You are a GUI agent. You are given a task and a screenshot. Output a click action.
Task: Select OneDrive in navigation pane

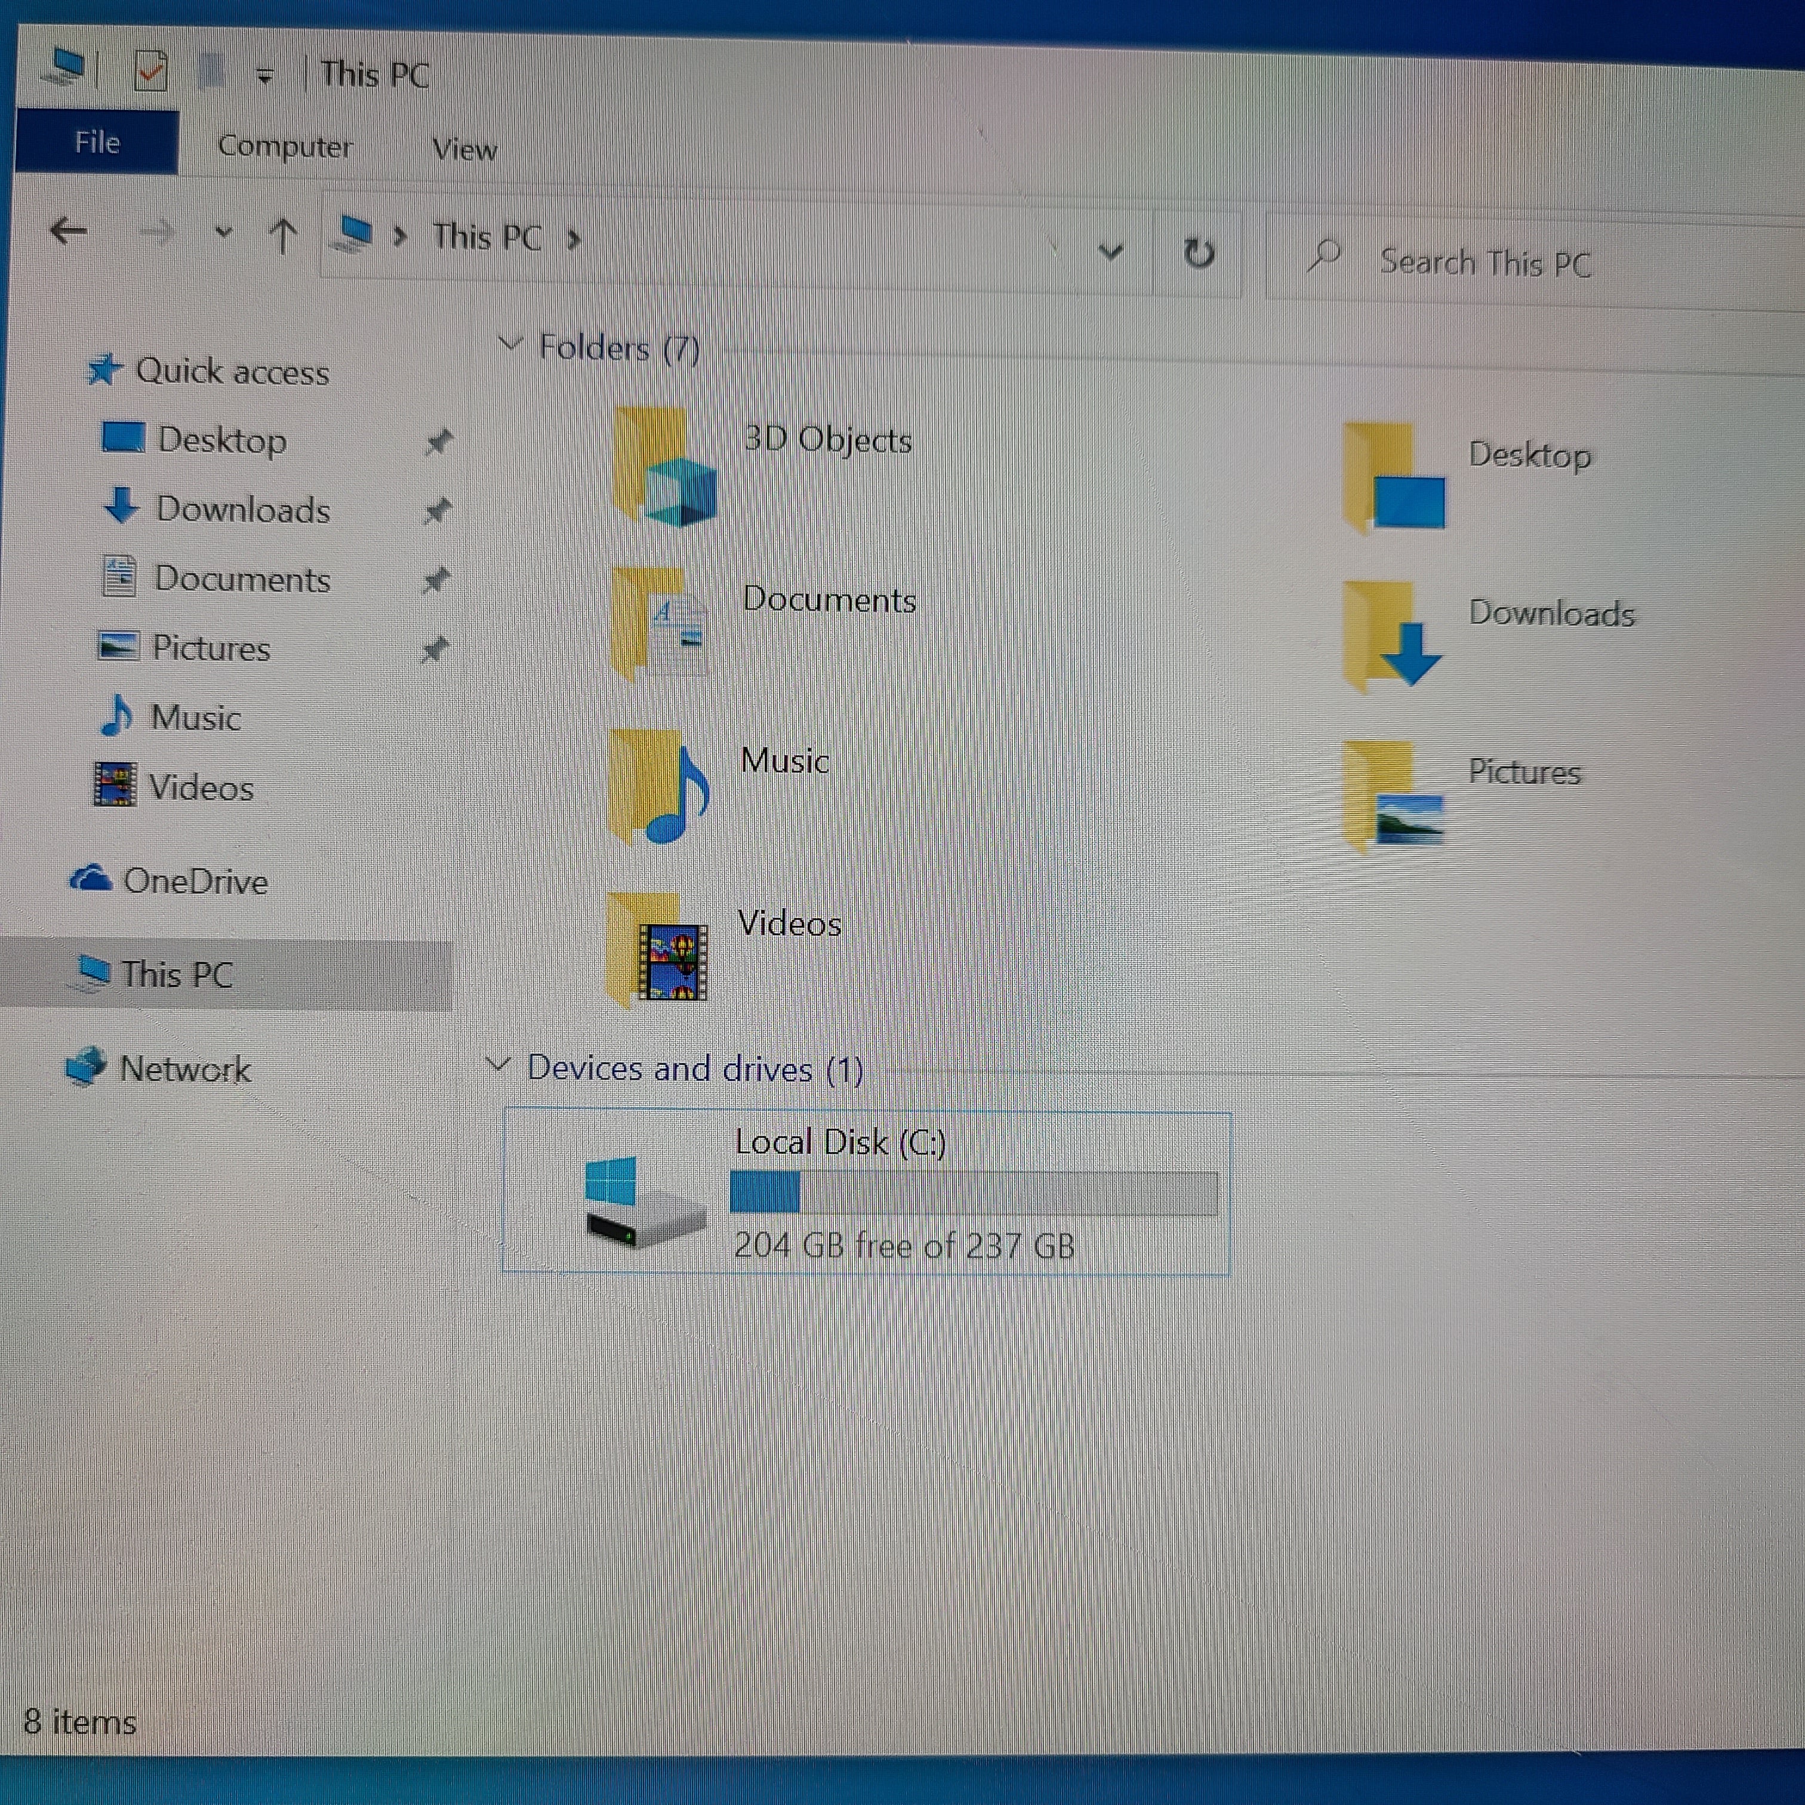click(195, 881)
